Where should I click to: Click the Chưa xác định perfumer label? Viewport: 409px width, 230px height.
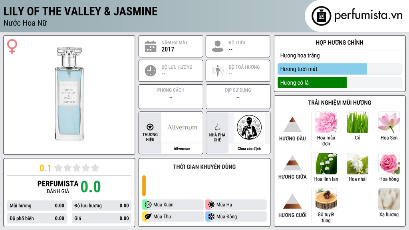click(249, 149)
